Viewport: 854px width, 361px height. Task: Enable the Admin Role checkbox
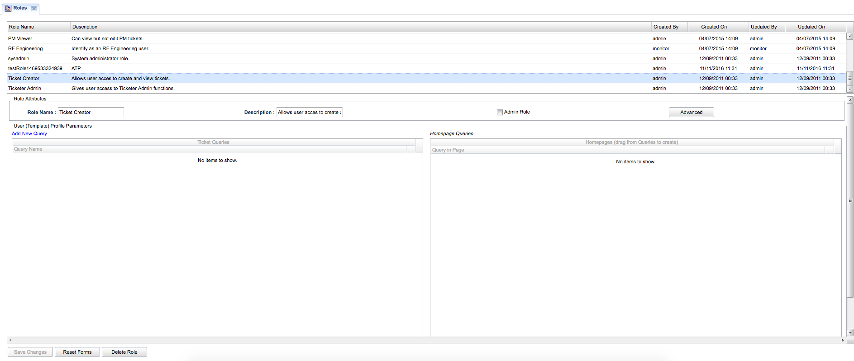(x=500, y=112)
